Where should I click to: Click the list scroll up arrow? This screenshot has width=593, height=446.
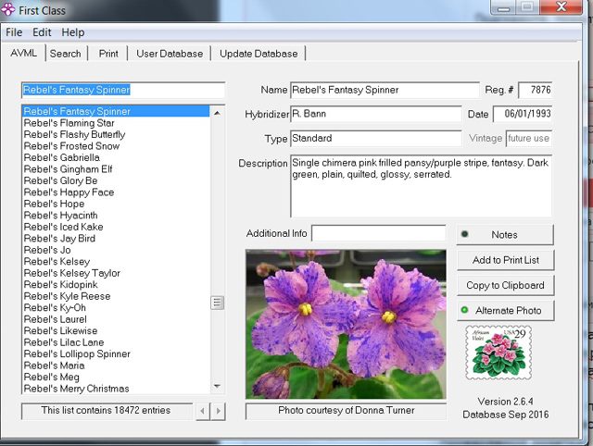click(x=217, y=113)
